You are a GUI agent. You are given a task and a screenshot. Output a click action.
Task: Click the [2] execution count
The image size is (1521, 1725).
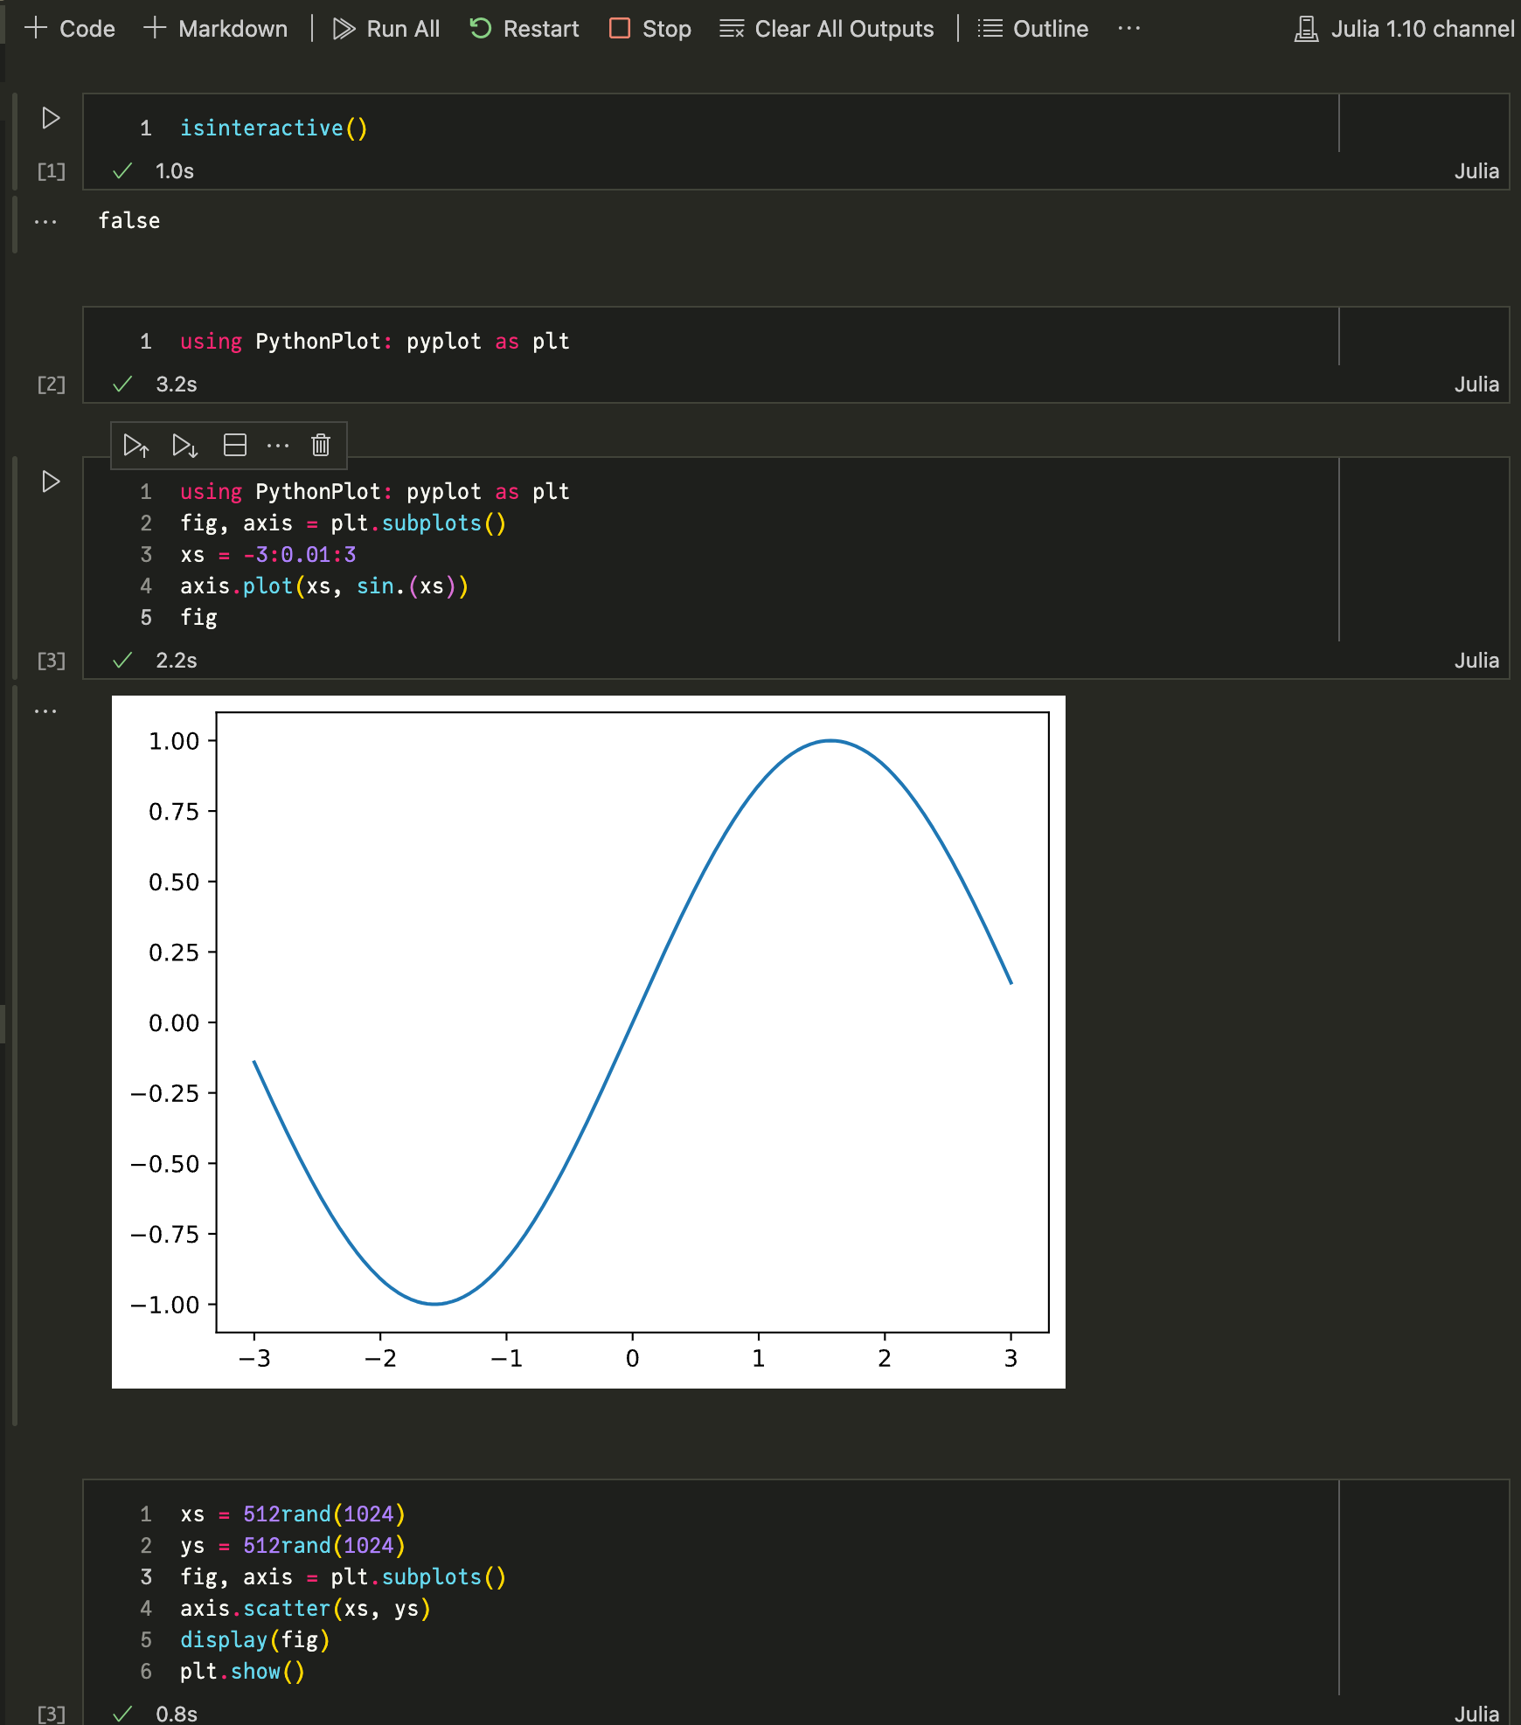tap(52, 384)
